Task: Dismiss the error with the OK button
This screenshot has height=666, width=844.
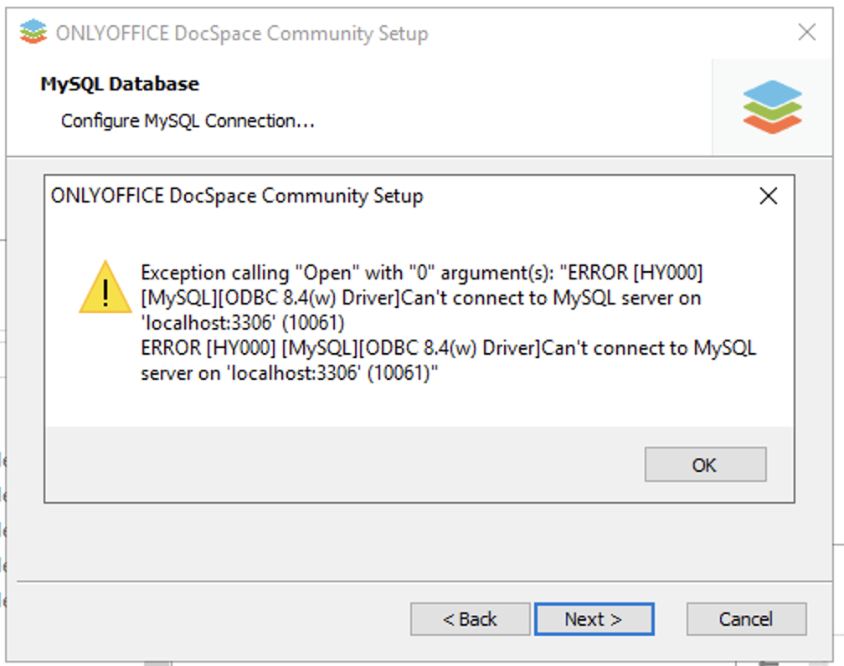Action: click(x=705, y=464)
